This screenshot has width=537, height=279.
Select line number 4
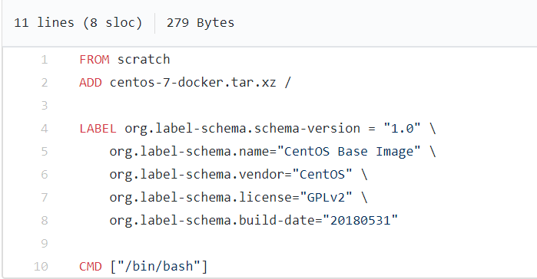45,129
